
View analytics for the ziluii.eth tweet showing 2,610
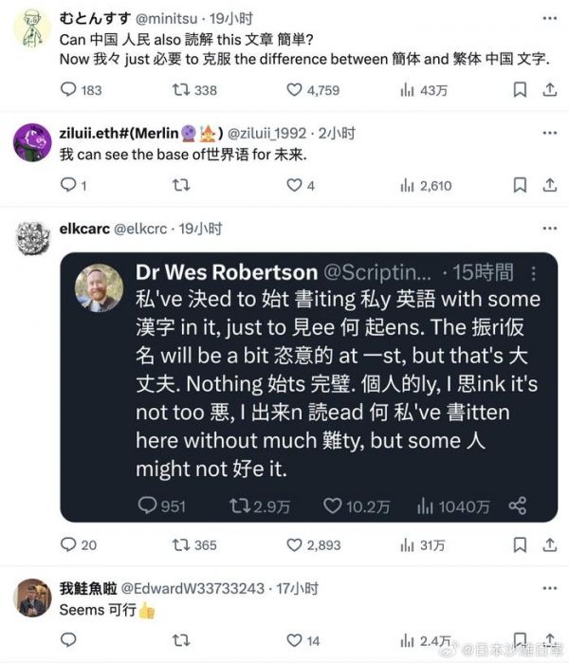click(426, 185)
